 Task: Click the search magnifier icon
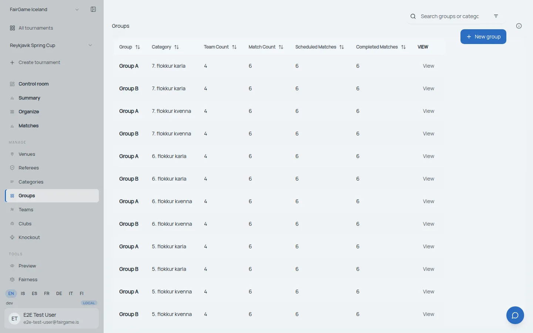(x=413, y=16)
